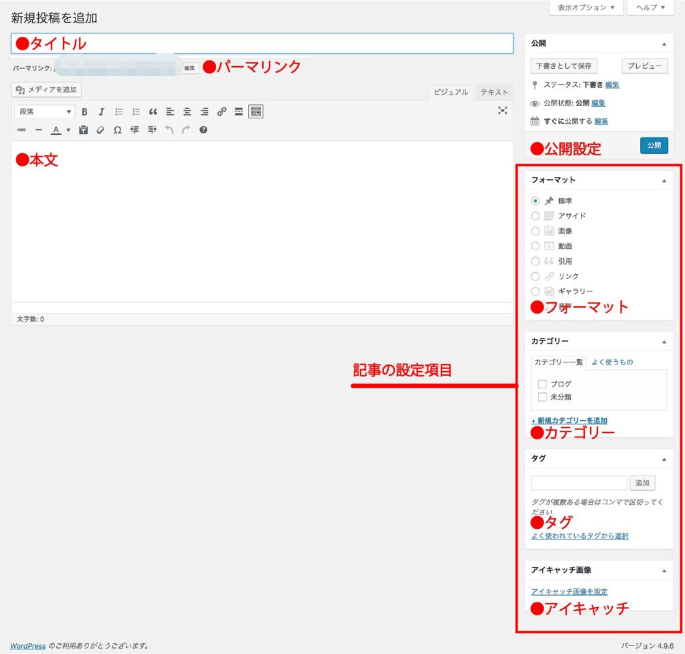685x654 pixels.
Task: Switch to the テキスト editor tab
Action: pos(494,92)
